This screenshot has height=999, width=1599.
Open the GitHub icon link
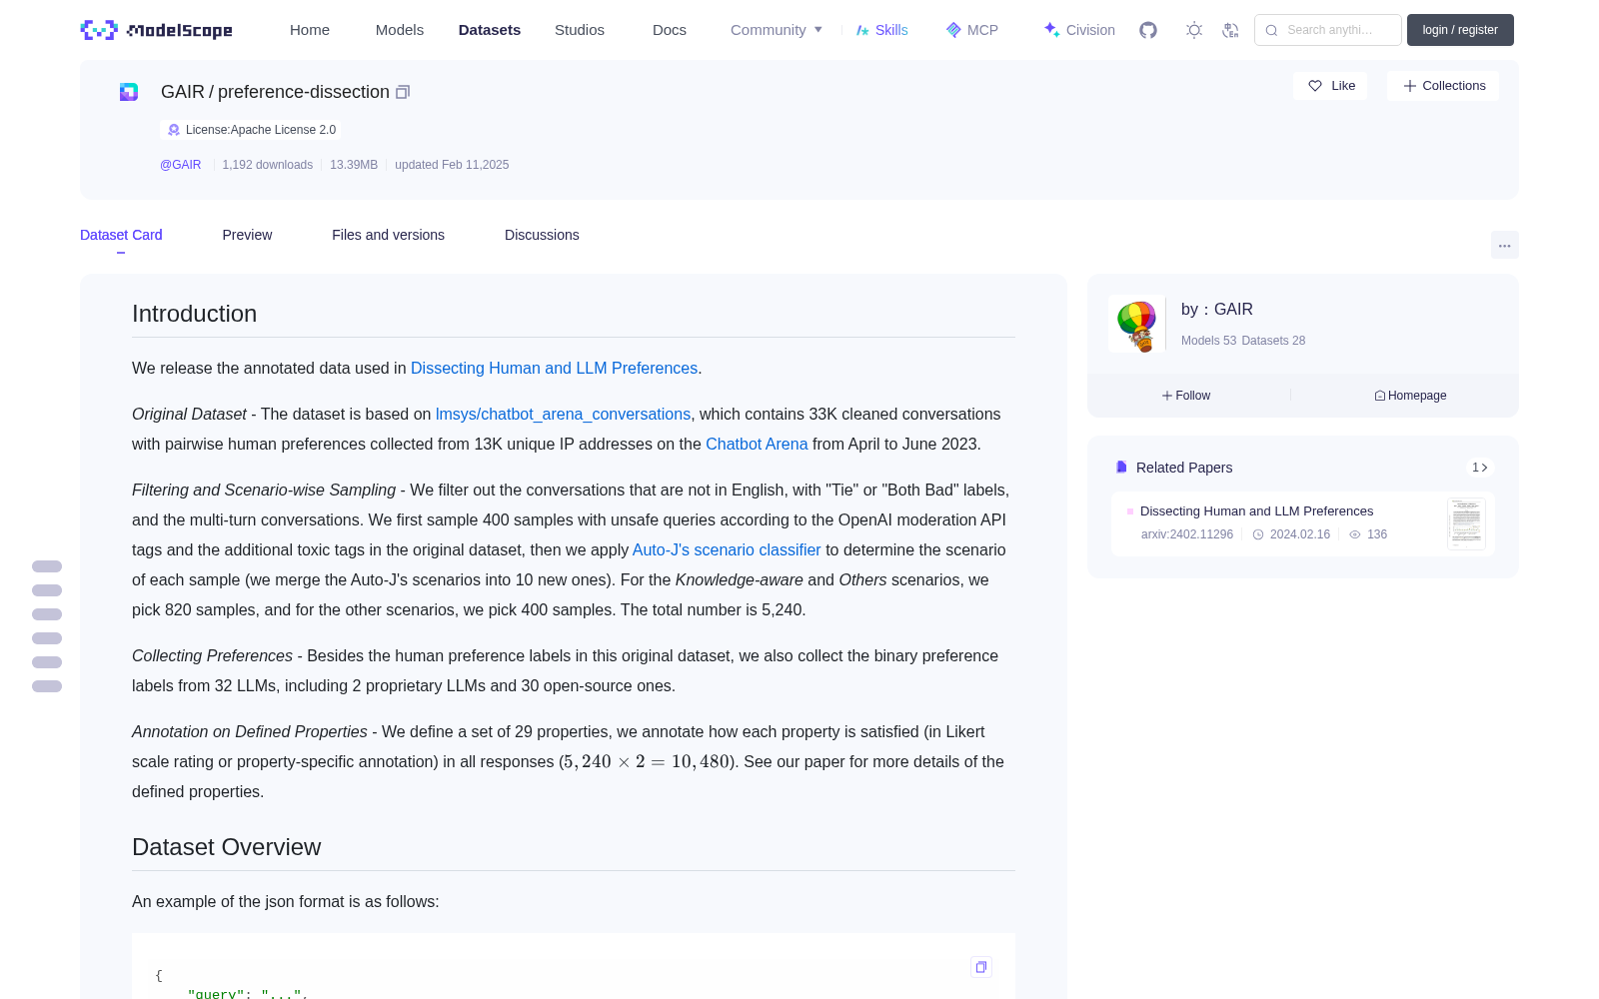tap(1148, 30)
